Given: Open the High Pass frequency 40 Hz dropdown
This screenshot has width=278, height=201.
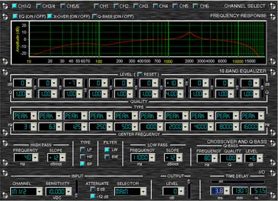Looking at the screenshot, I should click(x=35, y=158).
